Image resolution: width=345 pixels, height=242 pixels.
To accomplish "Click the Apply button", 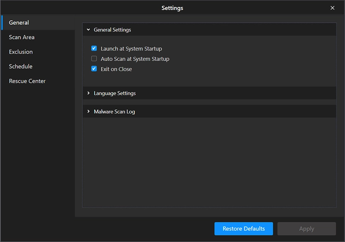I will point(306,229).
